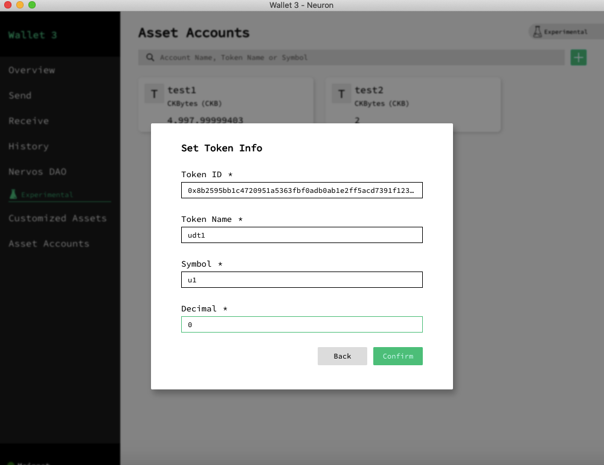Click into the Token Name field
Screen dimensions: 604x465
tap(301, 235)
